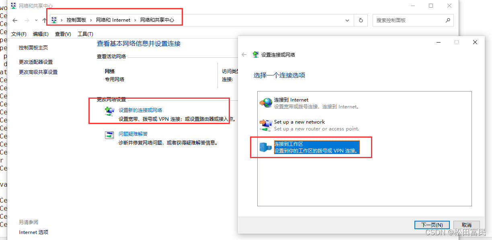The image size is (492, 240).
Task: Open 更改高级共享设置 link
Action: 38,72
